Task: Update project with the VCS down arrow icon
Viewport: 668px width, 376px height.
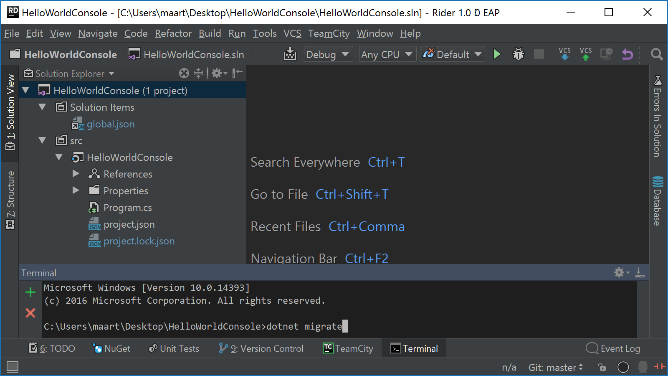Action: [x=564, y=54]
